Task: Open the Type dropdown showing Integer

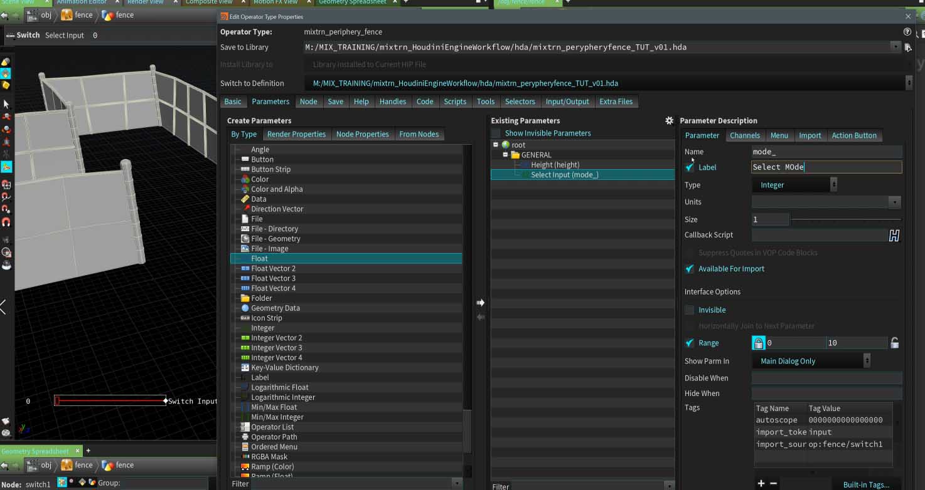Action: coord(794,185)
